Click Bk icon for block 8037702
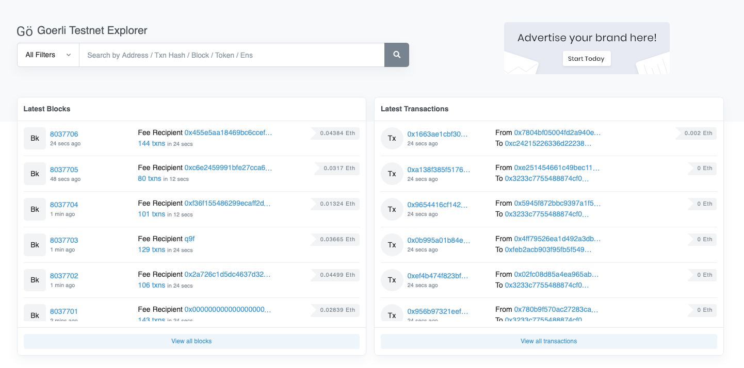 click(x=35, y=280)
